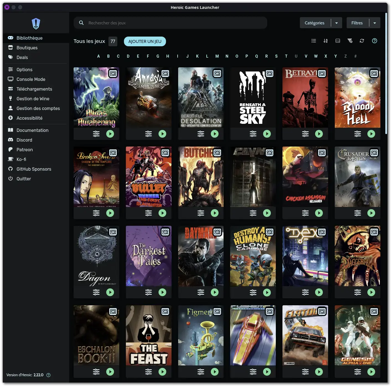This screenshot has width=392, height=387.
Task: Go to Deals in sidebar
Action: pyautogui.click(x=36, y=57)
